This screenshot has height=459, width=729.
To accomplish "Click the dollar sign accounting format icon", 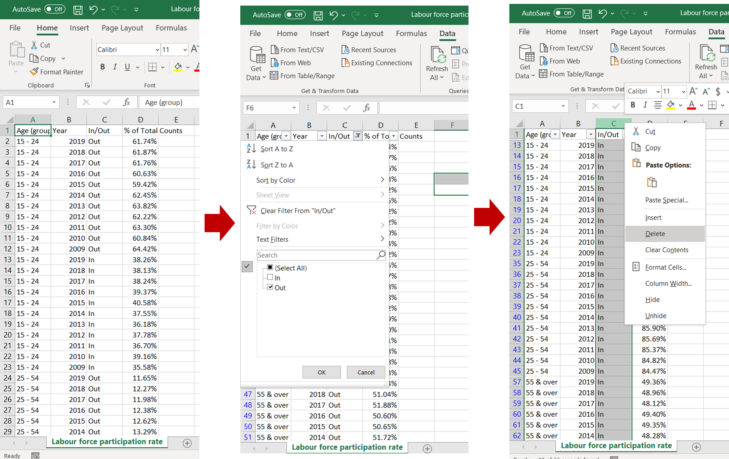I will (x=718, y=91).
